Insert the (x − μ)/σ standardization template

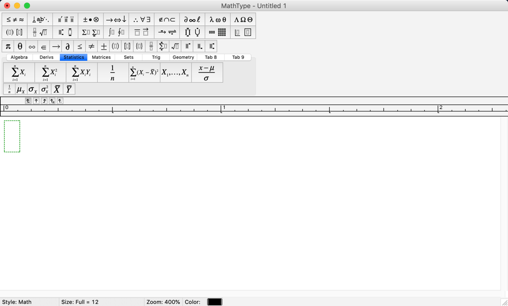tap(206, 72)
